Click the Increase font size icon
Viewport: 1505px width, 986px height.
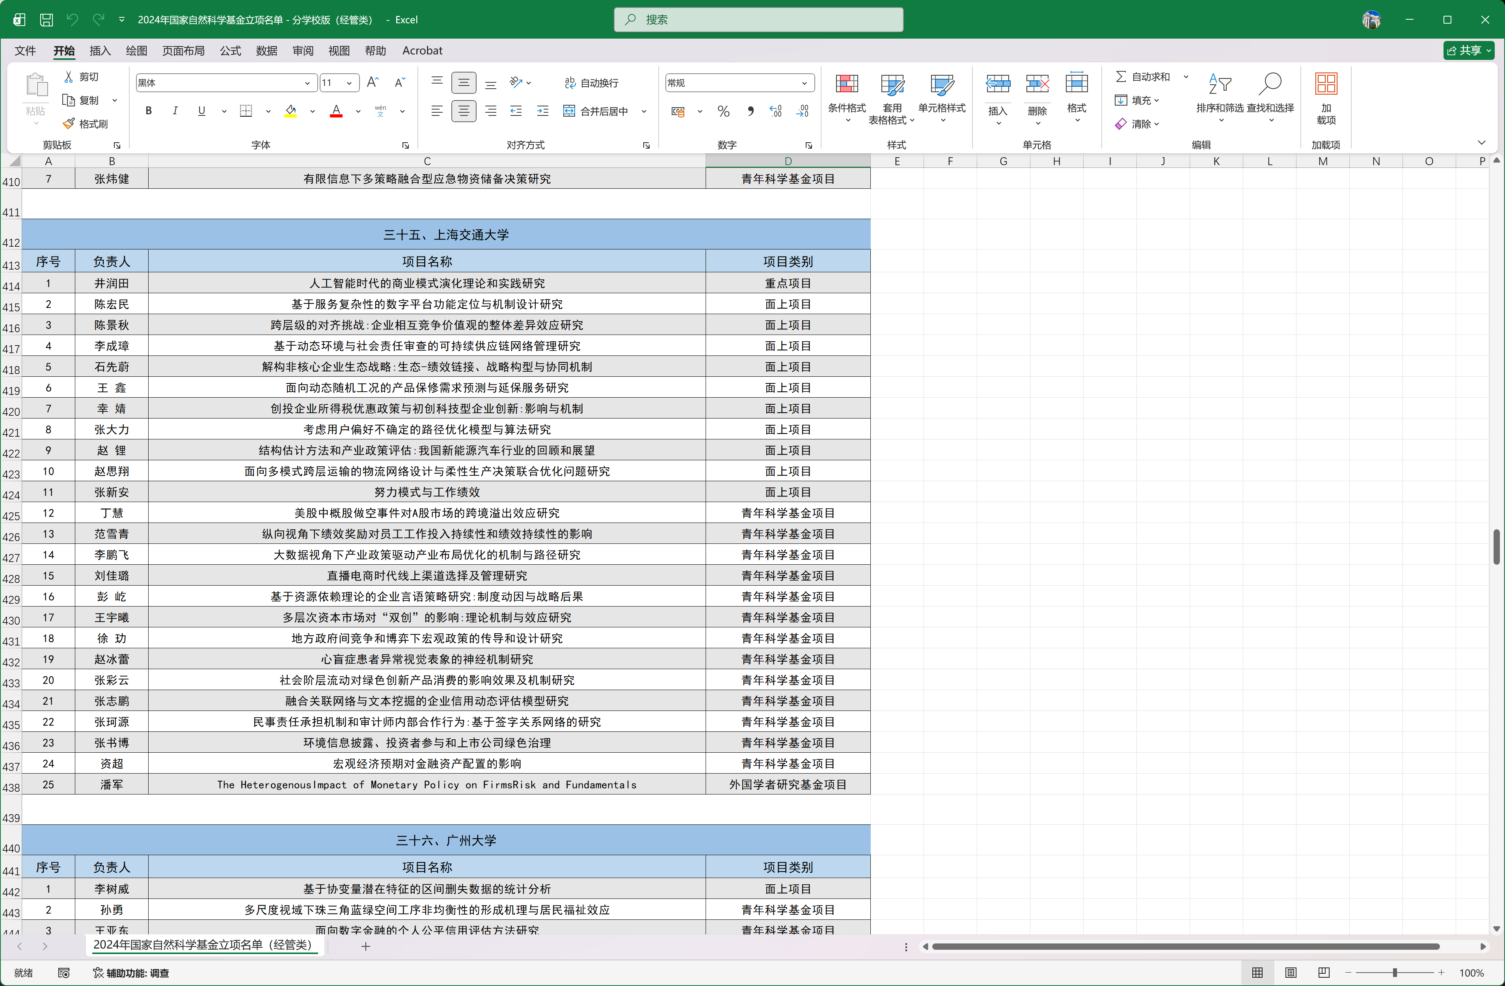373,83
